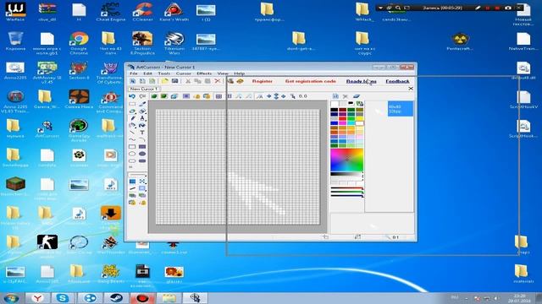Select the Text tool
Image resolution: width=542 pixels, height=304 pixels.
coord(142,133)
